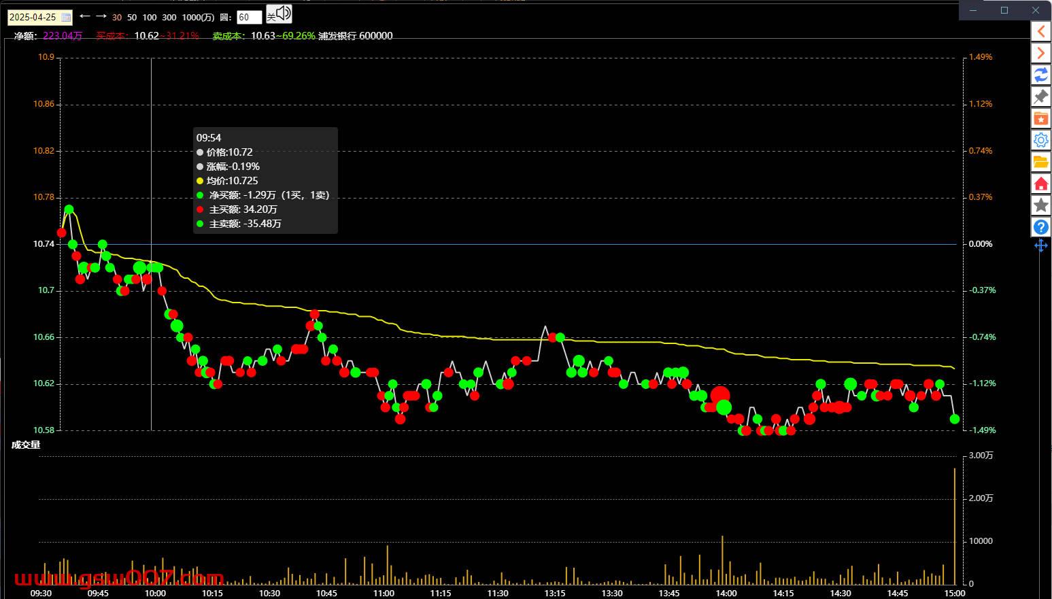1052x599 pixels.
Task: Select the 30万 threshold filter
Action: click(x=117, y=18)
